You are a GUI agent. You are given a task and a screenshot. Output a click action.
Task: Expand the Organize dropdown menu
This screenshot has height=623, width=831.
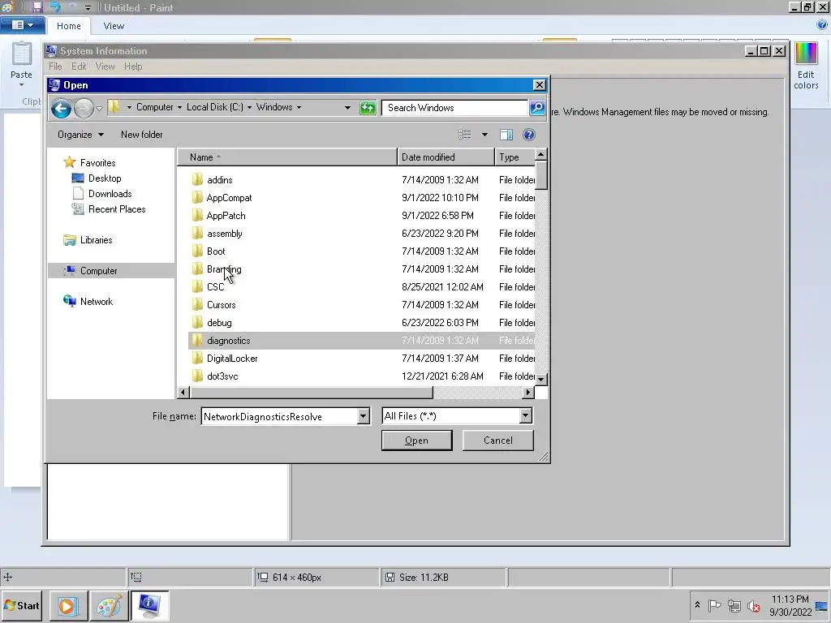[x=80, y=135]
